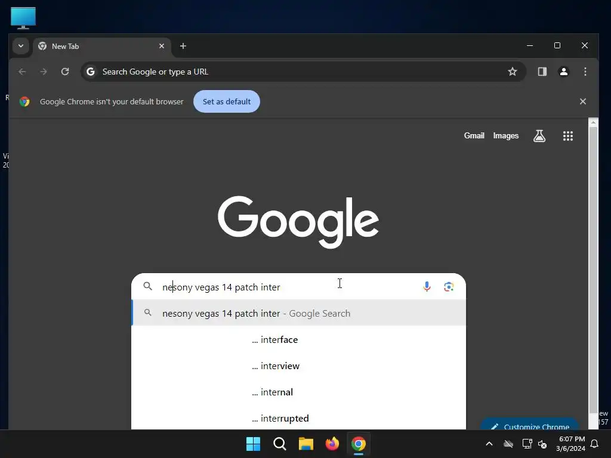Screen dimensions: 611x458
Task: Open Windows taskbar Search
Action: 279,444
